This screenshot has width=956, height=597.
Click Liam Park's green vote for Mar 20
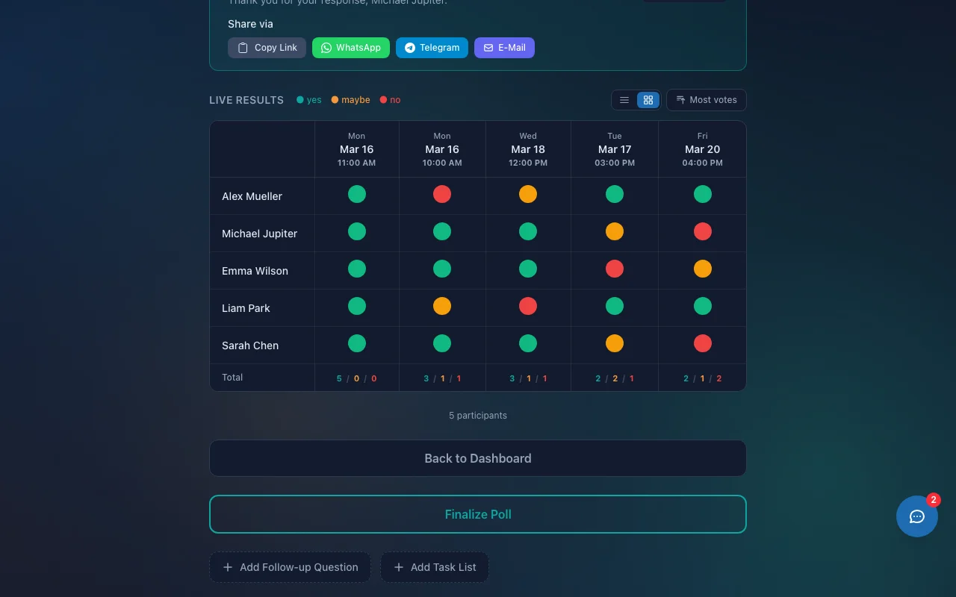(703, 306)
